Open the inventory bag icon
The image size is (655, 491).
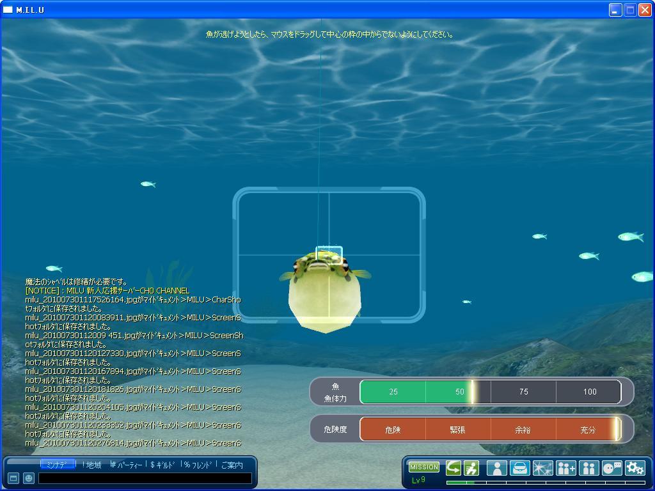click(519, 468)
